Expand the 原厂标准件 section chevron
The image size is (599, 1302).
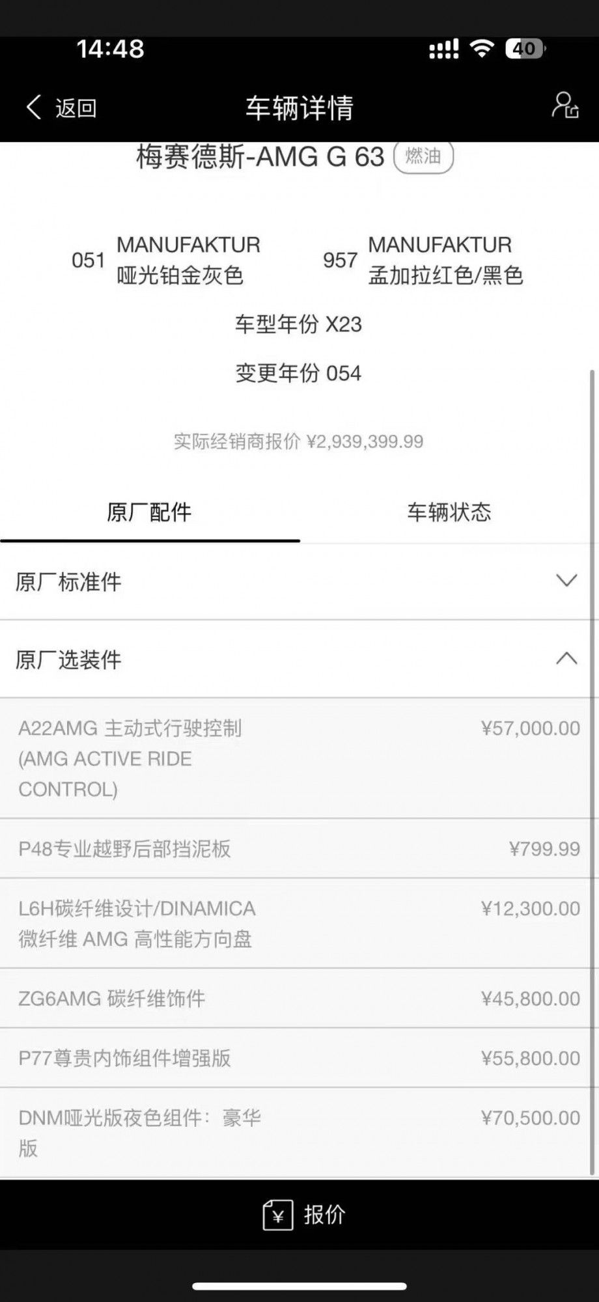click(x=566, y=581)
